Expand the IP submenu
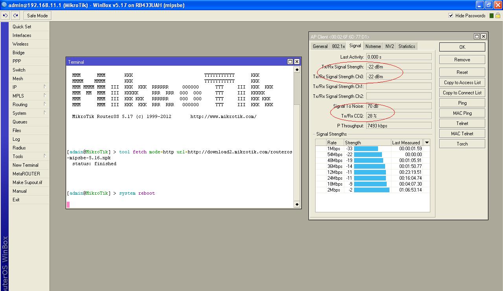Image resolution: width=503 pixels, height=291 pixels. click(x=29, y=87)
